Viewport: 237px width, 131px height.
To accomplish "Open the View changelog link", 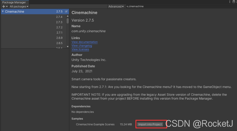I will (x=82, y=46).
